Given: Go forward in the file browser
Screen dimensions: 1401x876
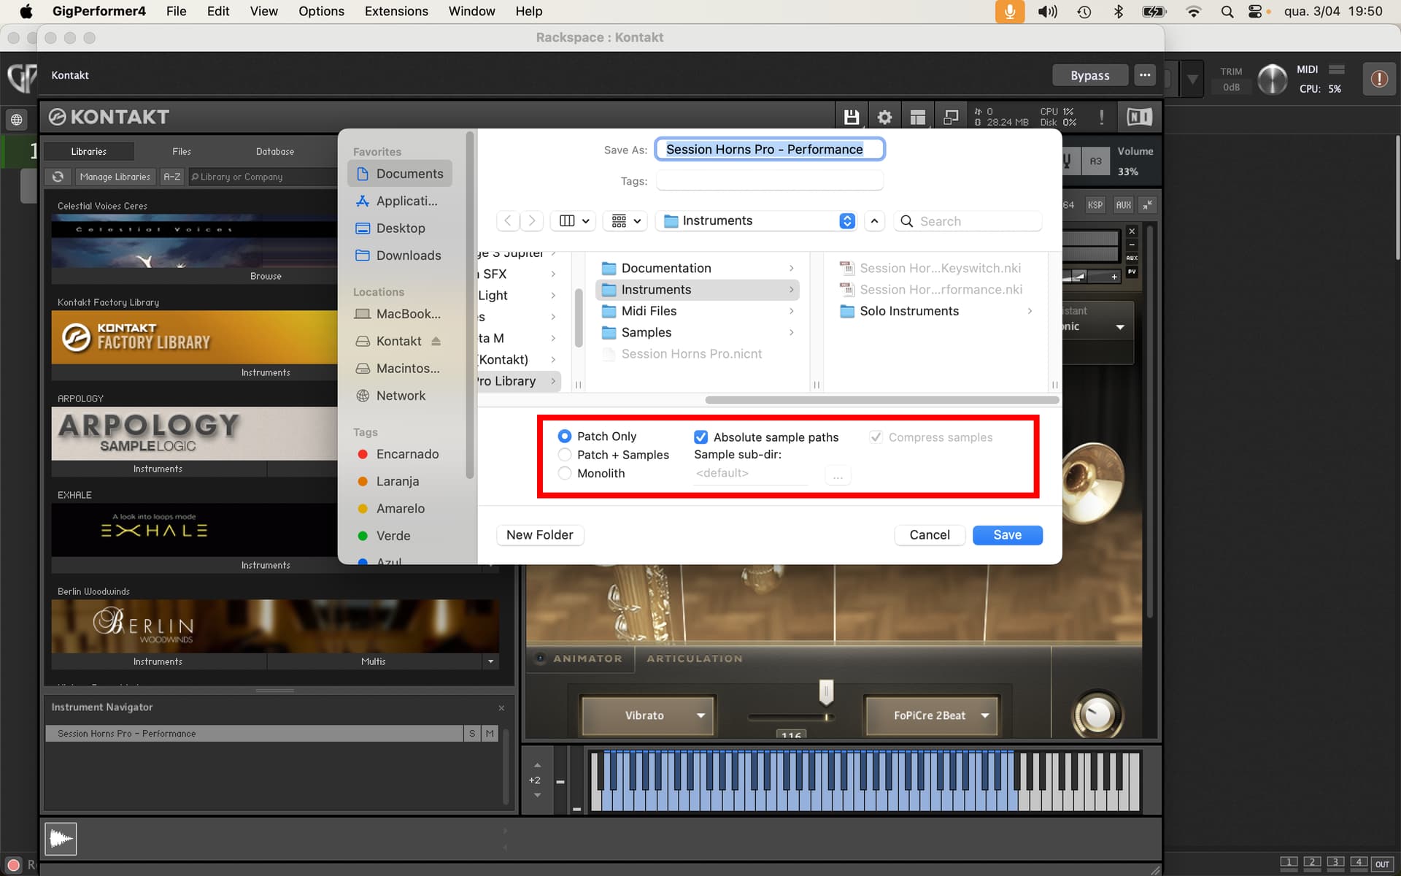Looking at the screenshot, I should (x=532, y=220).
